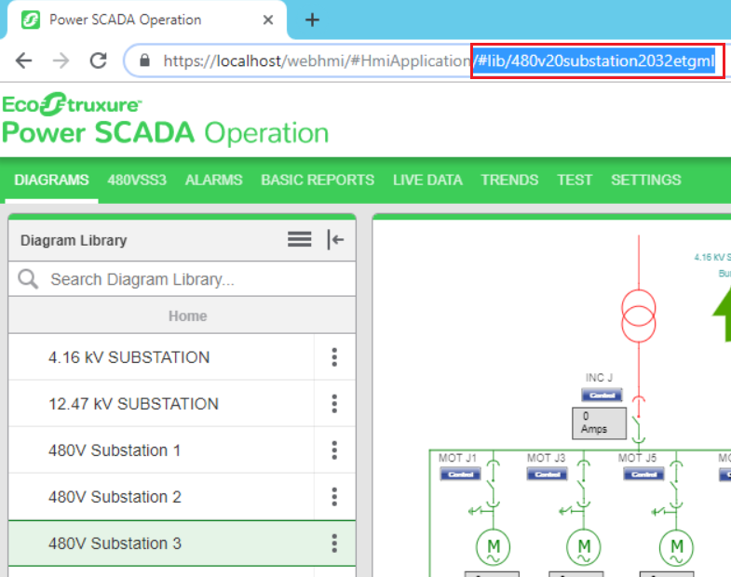Open the TEST tab
The height and width of the screenshot is (577, 731).
pos(575,180)
